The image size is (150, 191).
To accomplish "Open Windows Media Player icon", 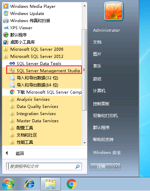I will coord(6,6).
